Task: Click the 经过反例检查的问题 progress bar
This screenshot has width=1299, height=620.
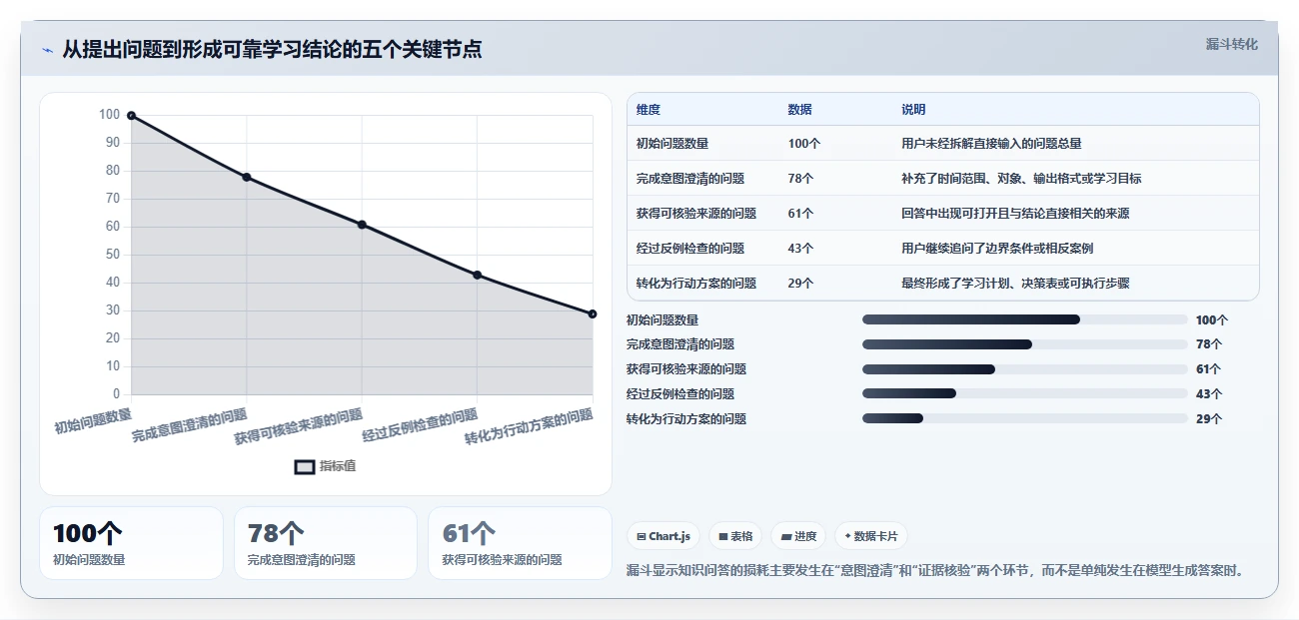Action: [1024, 394]
